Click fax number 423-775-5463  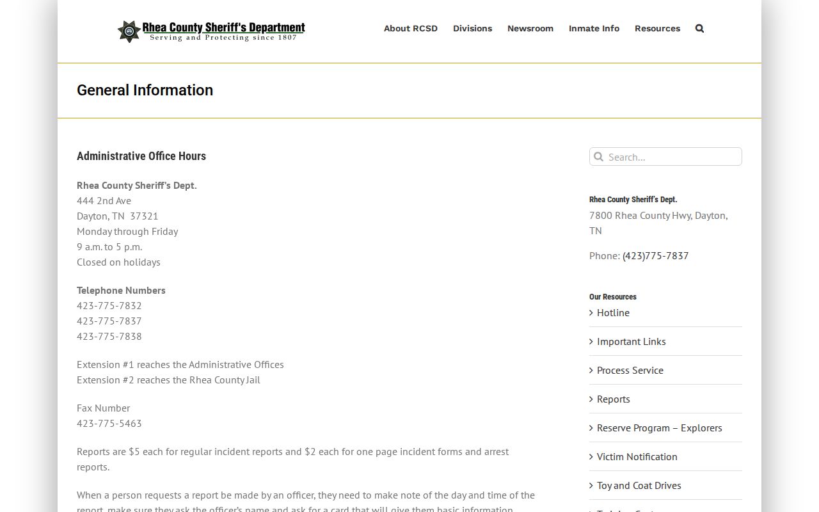point(109,423)
